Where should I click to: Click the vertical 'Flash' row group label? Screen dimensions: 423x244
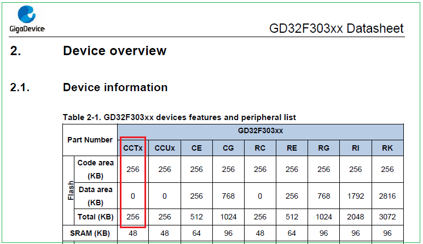[x=71, y=191]
